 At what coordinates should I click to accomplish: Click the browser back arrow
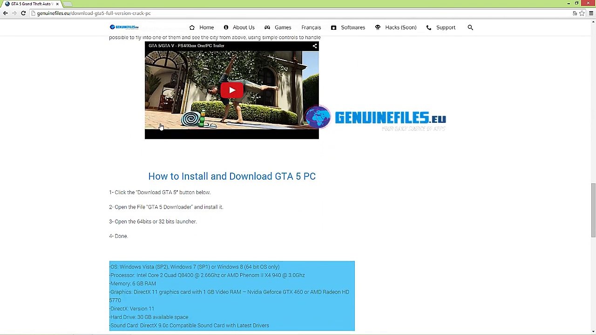coord(5,13)
